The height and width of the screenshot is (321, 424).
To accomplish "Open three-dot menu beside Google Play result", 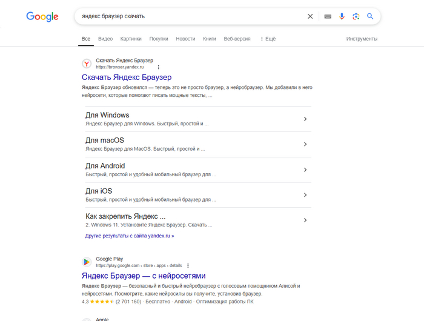I will (x=188, y=265).
